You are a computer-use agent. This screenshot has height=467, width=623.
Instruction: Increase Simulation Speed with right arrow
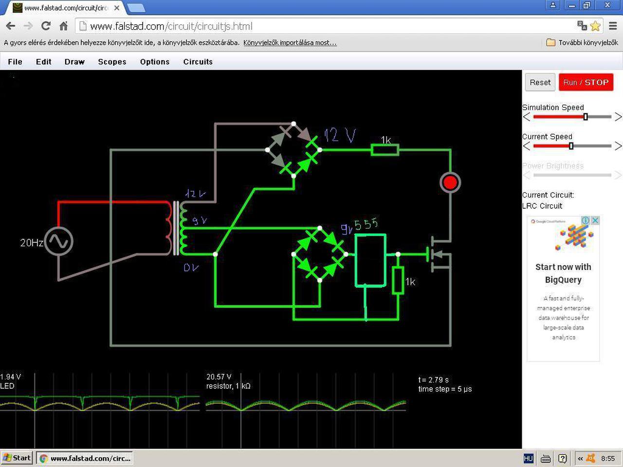tap(618, 117)
